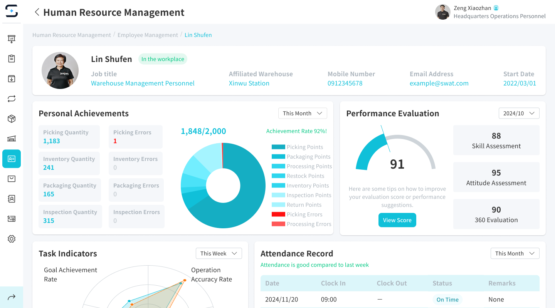The width and height of the screenshot is (555, 308).
Task: Open the dashboard presentation icon in sidebar
Action: [x=12, y=38]
